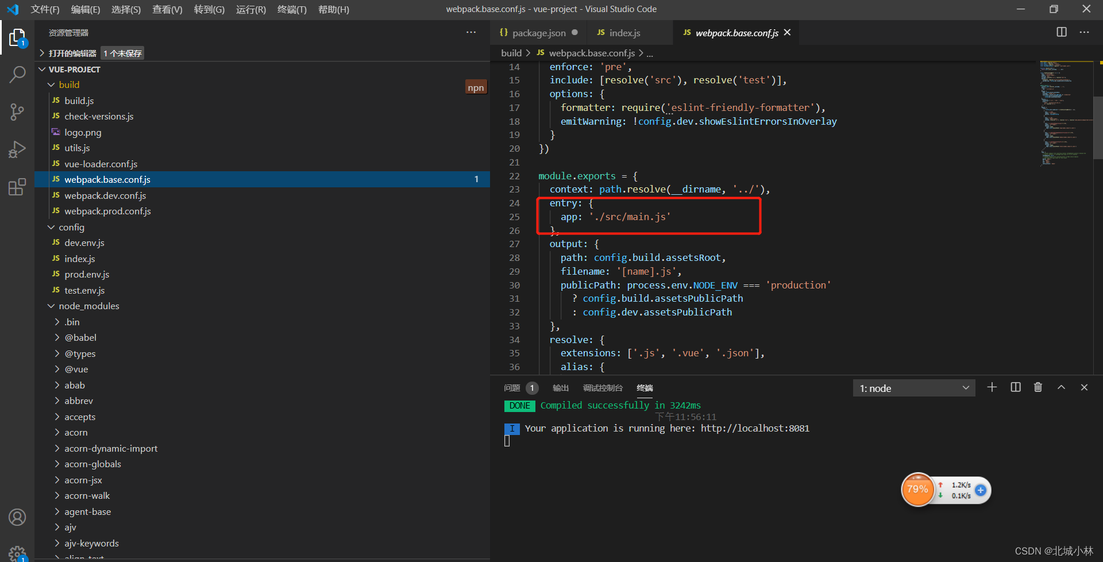Collapse the build folder
The width and height of the screenshot is (1103, 562).
click(x=51, y=84)
